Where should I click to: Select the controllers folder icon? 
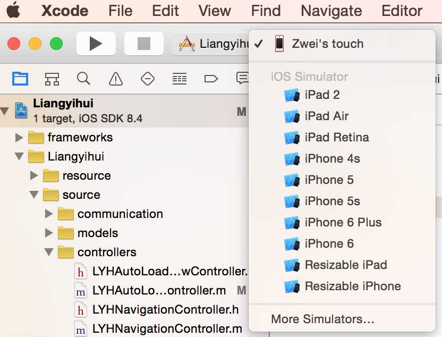pyautogui.click(x=66, y=252)
